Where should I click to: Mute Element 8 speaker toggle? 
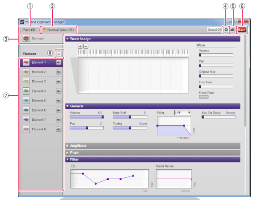59,129
